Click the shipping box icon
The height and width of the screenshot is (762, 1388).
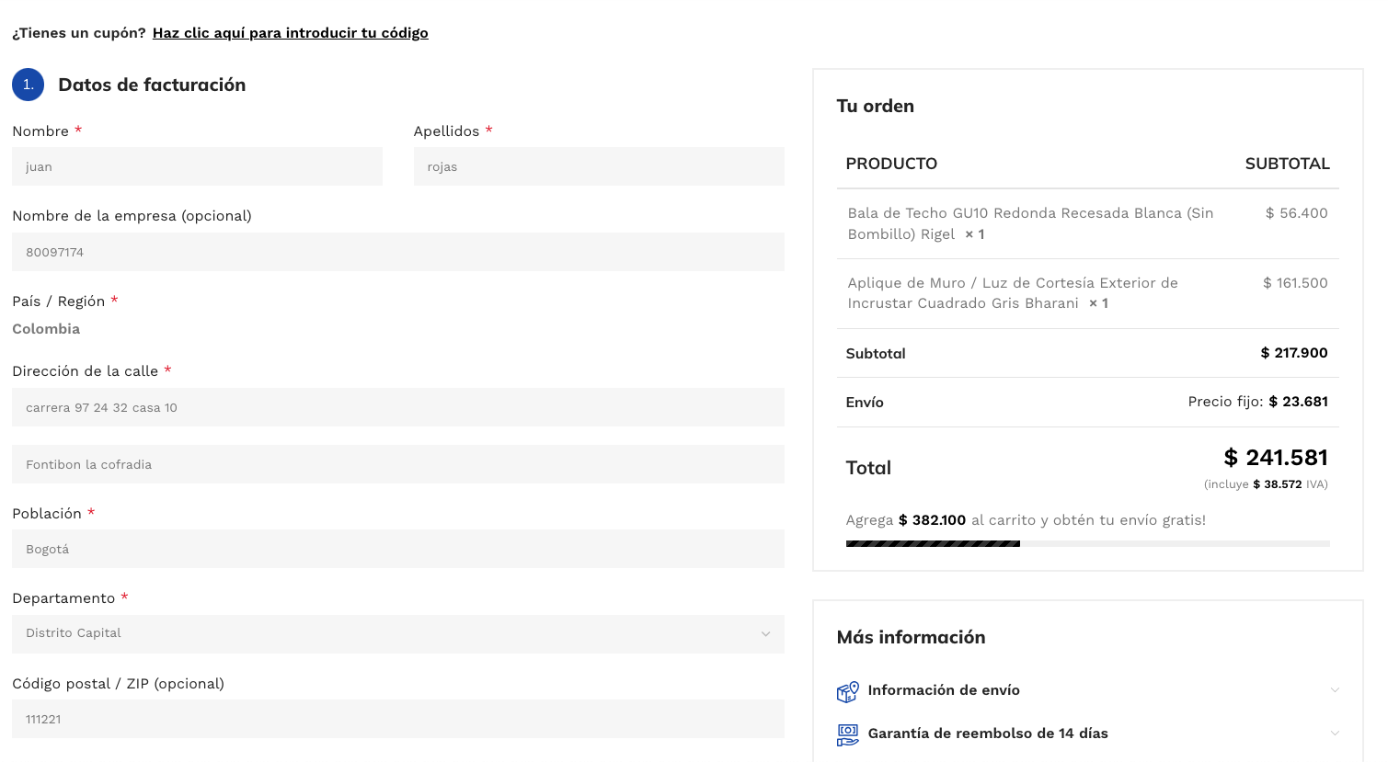coord(847,691)
